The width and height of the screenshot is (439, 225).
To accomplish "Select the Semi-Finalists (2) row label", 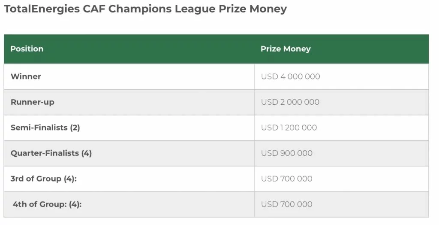I will (x=45, y=128).
